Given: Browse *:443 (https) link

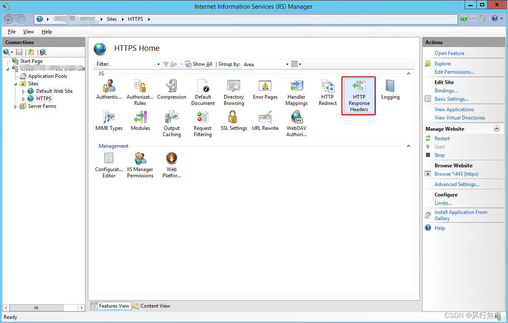Looking at the screenshot, I should [456, 174].
